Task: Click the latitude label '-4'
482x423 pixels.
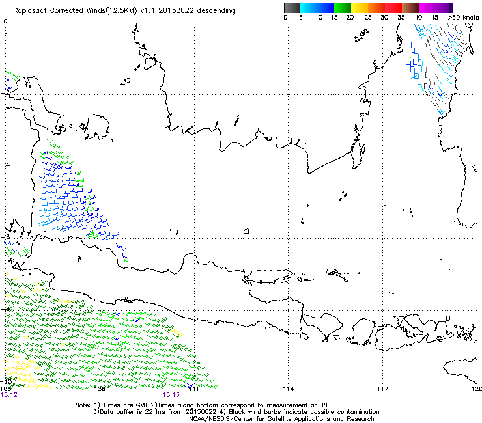Action: pos(5,165)
